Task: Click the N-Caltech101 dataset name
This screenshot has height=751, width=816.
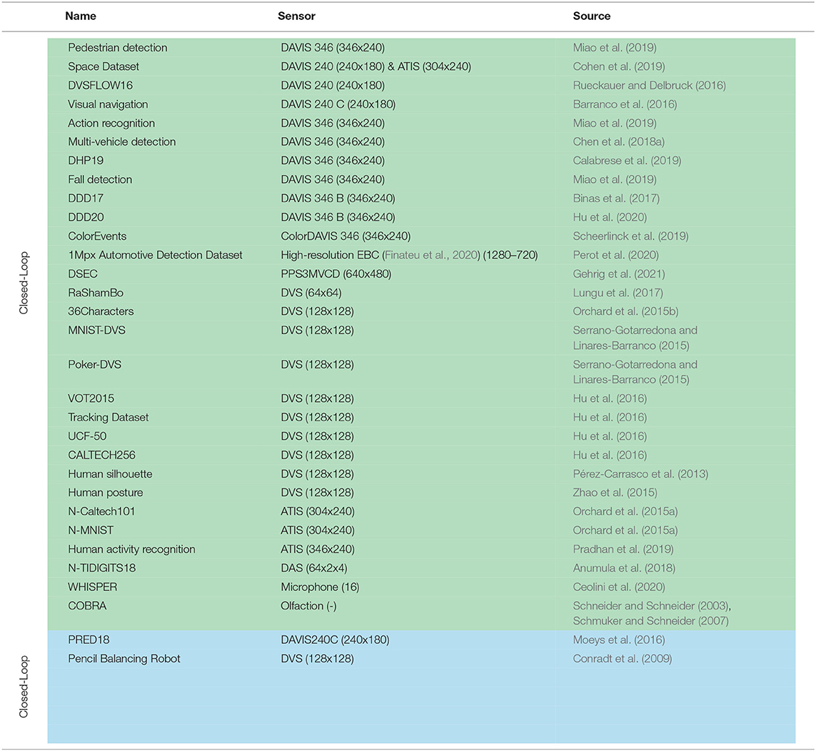Action: point(101,512)
